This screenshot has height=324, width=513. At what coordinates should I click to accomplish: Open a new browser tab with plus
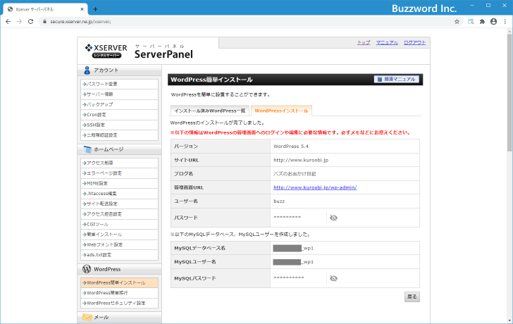[x=95, y=9]
